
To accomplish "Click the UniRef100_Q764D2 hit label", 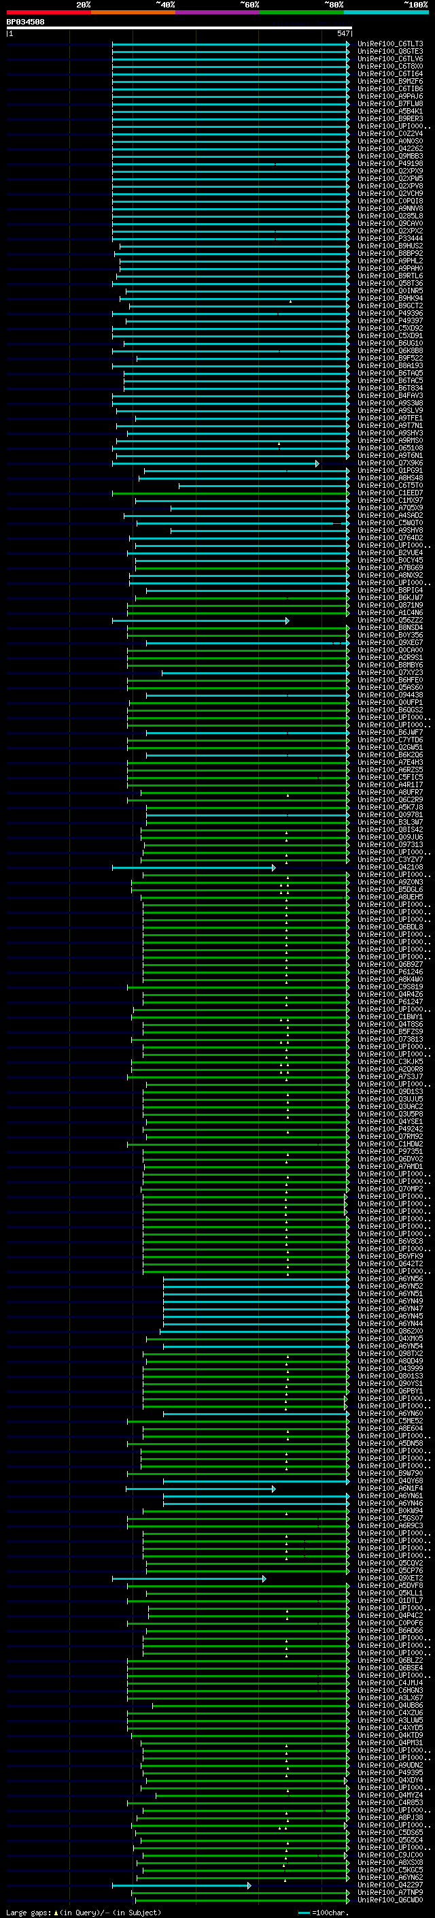I will (x=390, y=538).
